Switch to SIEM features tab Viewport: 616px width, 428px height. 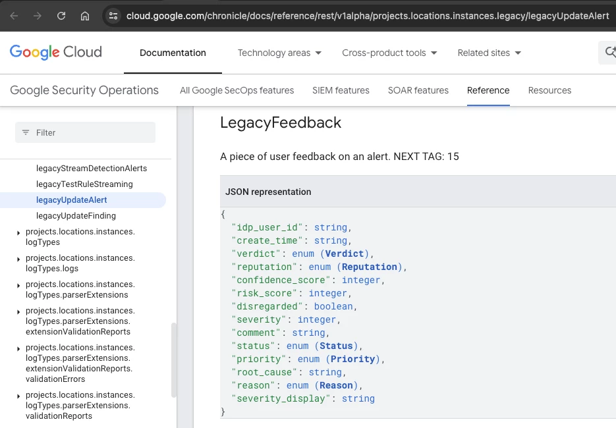point(341,90)
